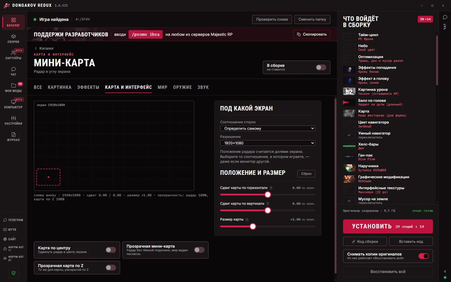This screenshot has height=282, width=451.
Task: Click the Сменить папку button
Action: [312, 19]
